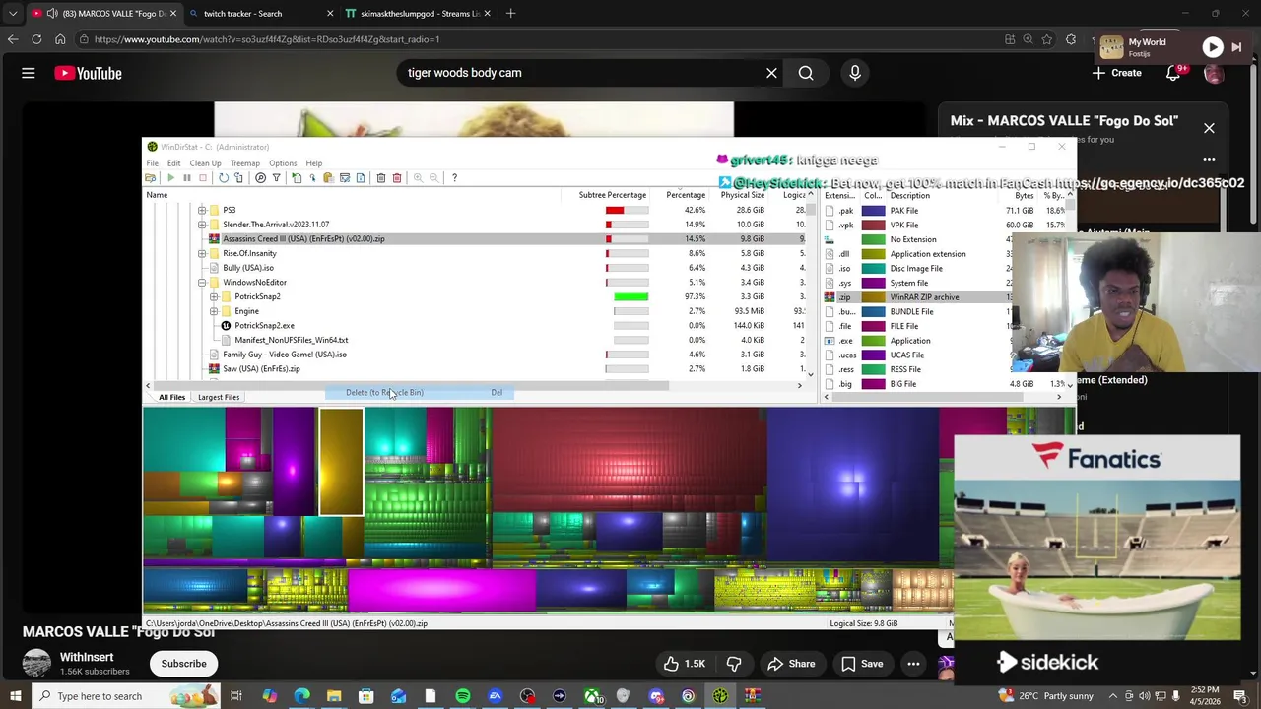Click the browser reload page icon
This screenshot has width=1261, height=709.
(36, 39)
